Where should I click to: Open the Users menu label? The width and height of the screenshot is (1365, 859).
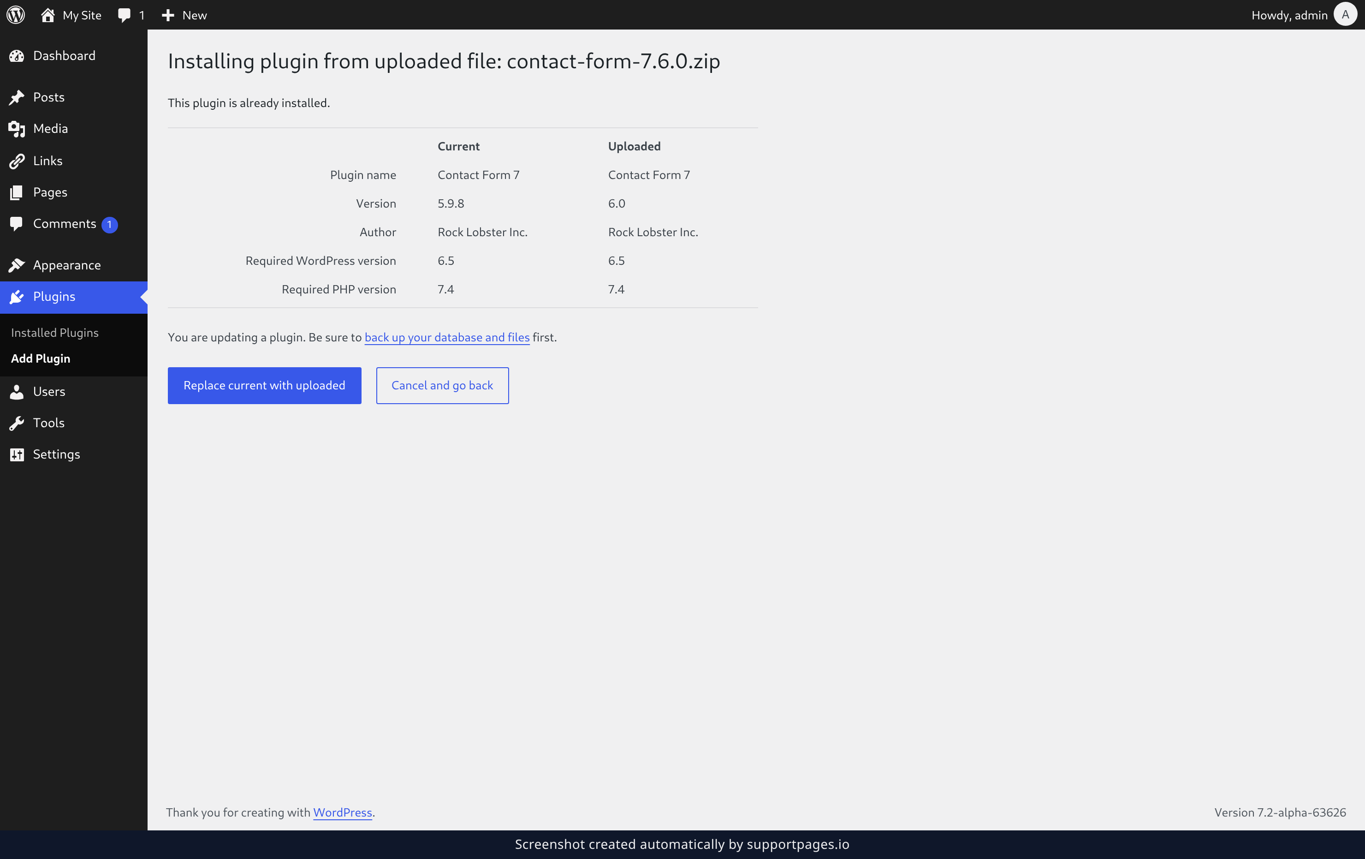pos(49,391)
